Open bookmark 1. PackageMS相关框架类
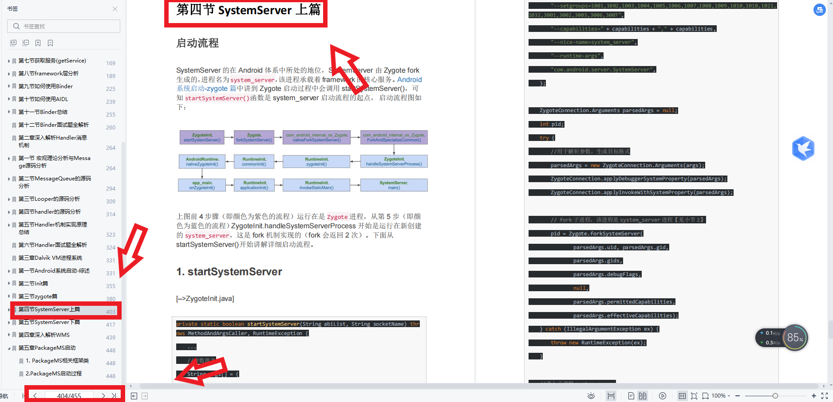 pos(57,361)
